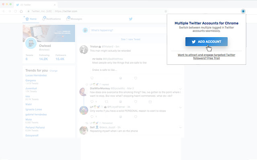The width and height of the screenshot is (257, 160).
Task: Open the Tristan profile name
Action: (x=94, y=46)
